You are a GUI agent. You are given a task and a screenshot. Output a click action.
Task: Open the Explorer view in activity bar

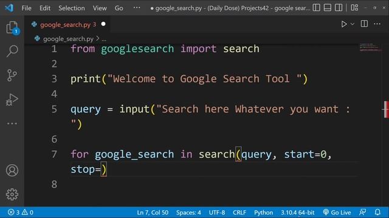(12, 27)
